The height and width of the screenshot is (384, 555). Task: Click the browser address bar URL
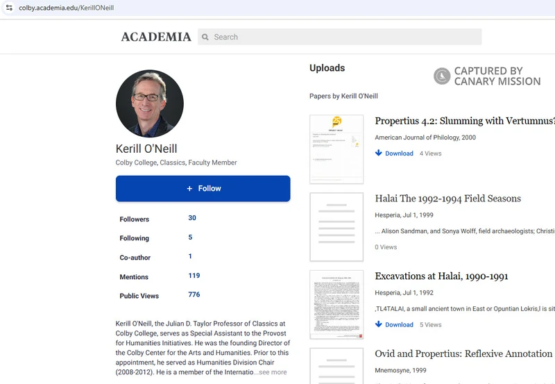66,8
